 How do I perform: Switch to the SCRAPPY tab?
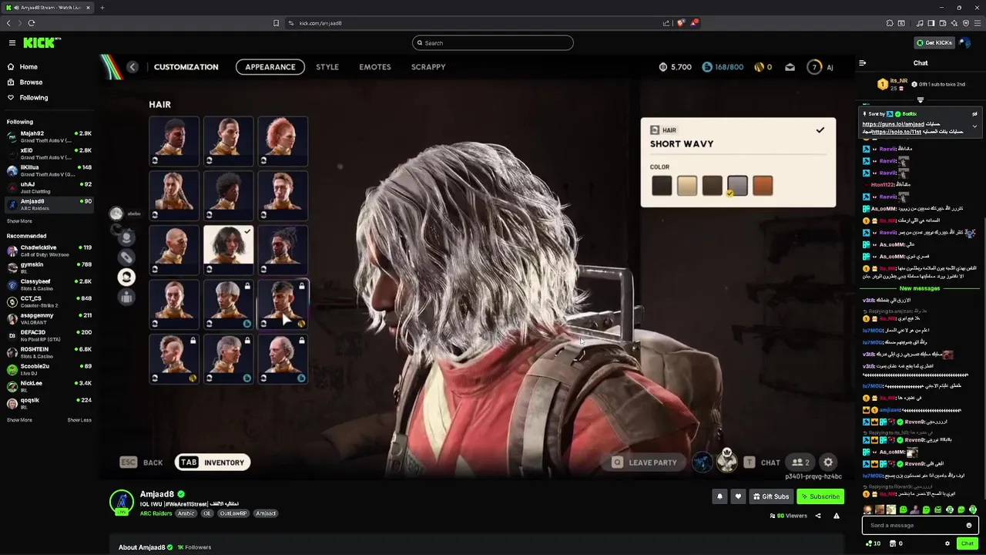pyautogui.click(x=428, y=67)
